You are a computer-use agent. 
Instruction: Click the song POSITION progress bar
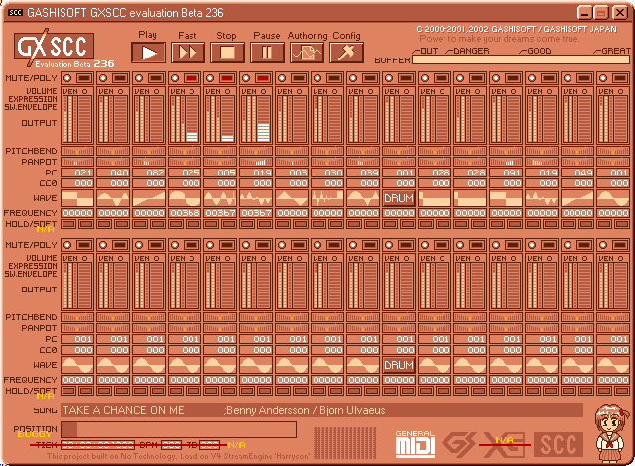tap(179, 429)
